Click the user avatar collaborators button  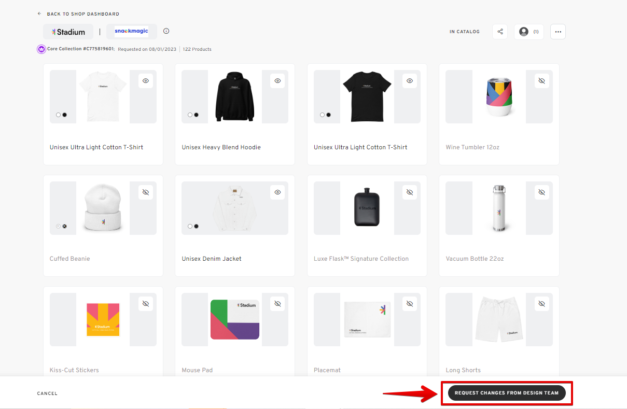click(528, 32)
